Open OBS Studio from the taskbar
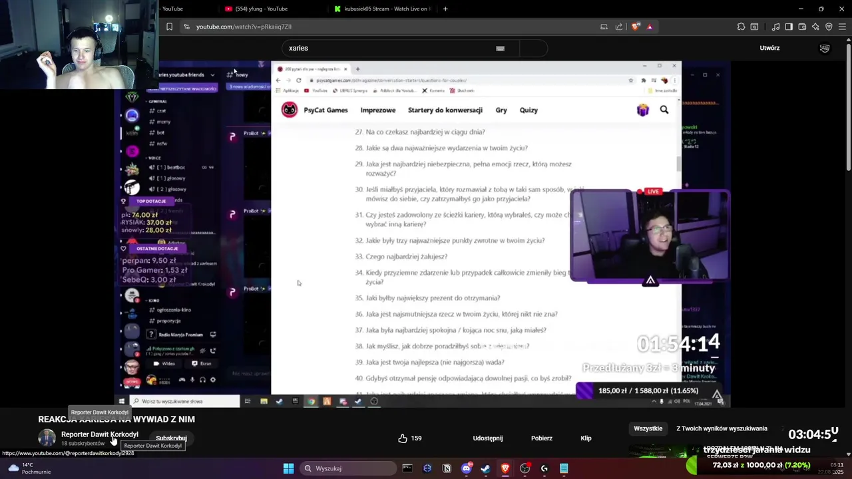 point(525,468)
